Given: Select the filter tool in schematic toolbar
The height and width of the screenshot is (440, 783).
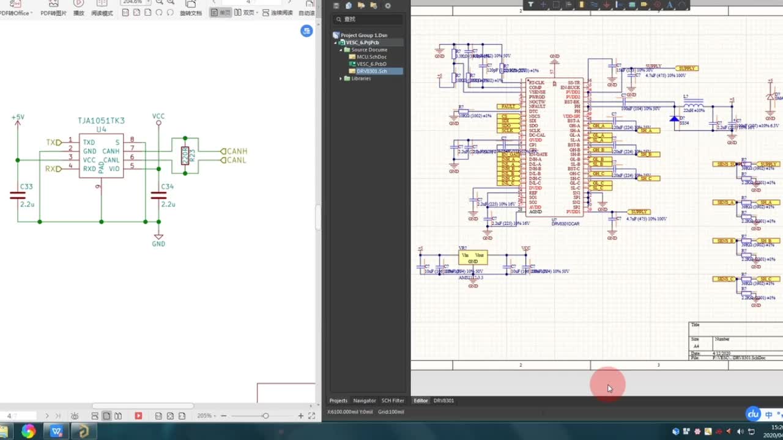Looking at the screenshot, I should [x=531, y=5].
